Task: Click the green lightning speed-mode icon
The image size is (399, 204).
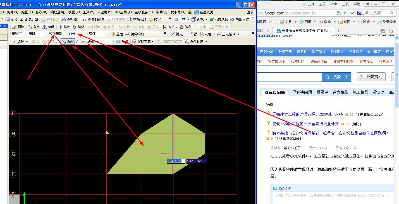Action: tap(345, 13)
